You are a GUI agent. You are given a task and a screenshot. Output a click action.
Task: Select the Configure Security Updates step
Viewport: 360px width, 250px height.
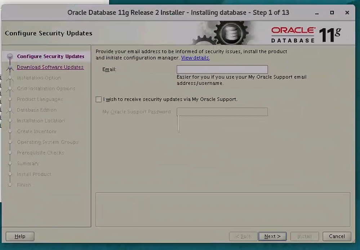coord(50,56)
